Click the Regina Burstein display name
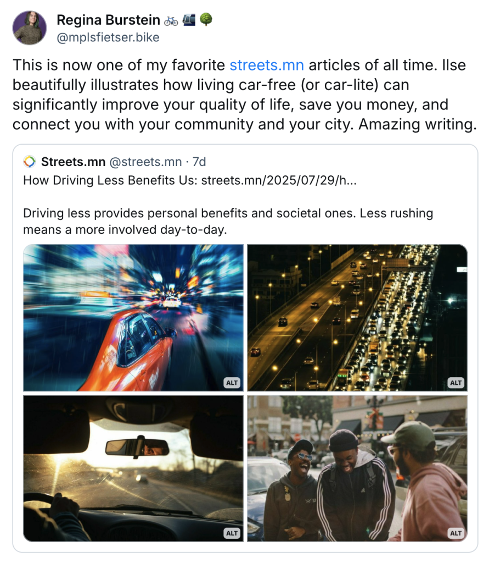 click(108, 20)
